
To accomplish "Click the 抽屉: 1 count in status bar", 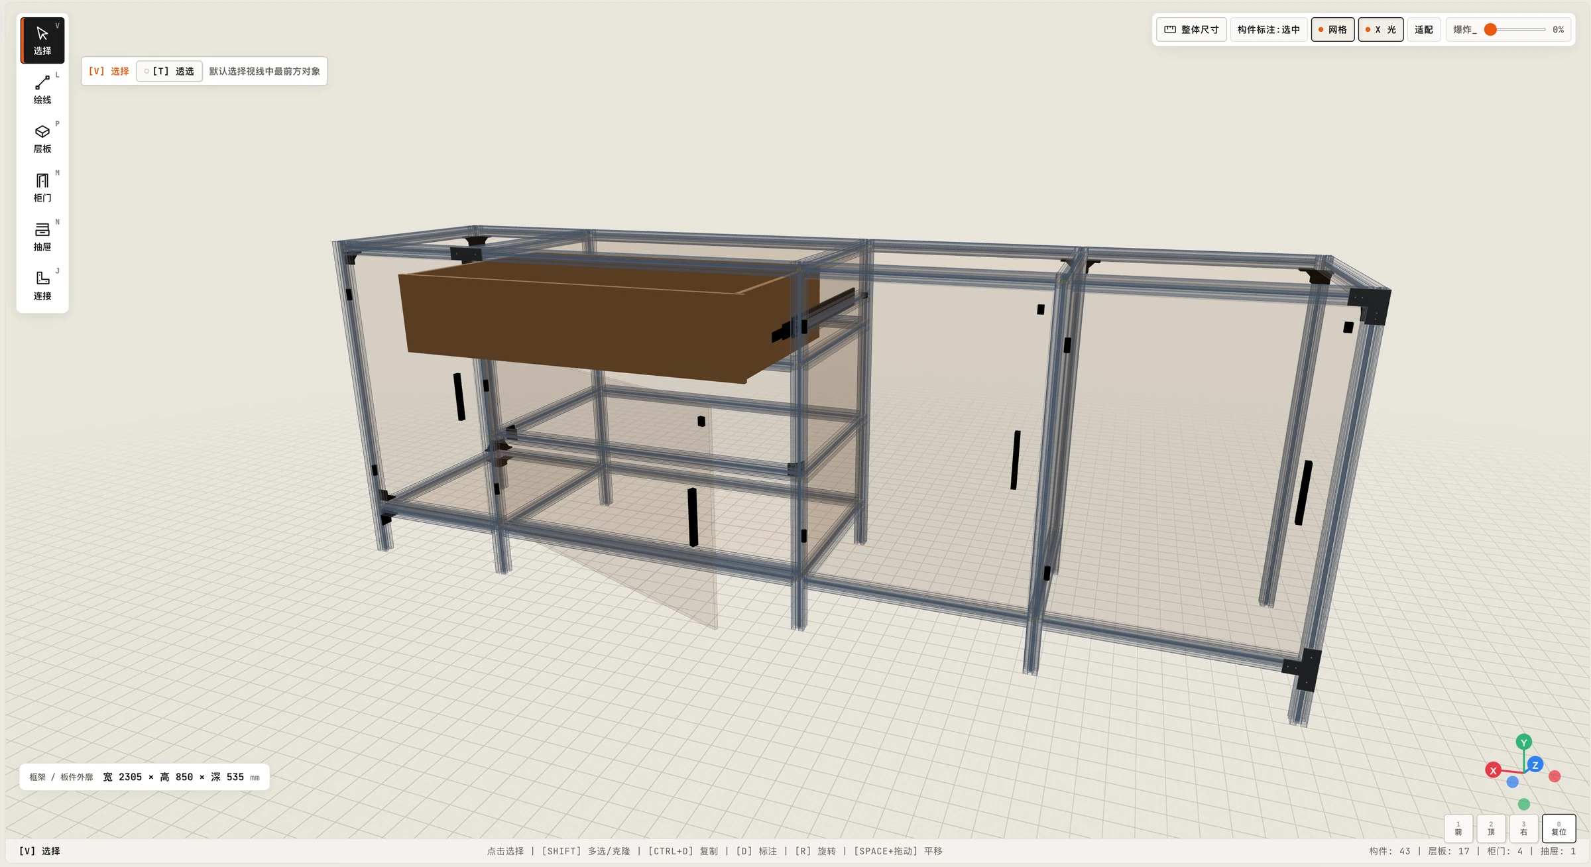I will (1558, 851).
